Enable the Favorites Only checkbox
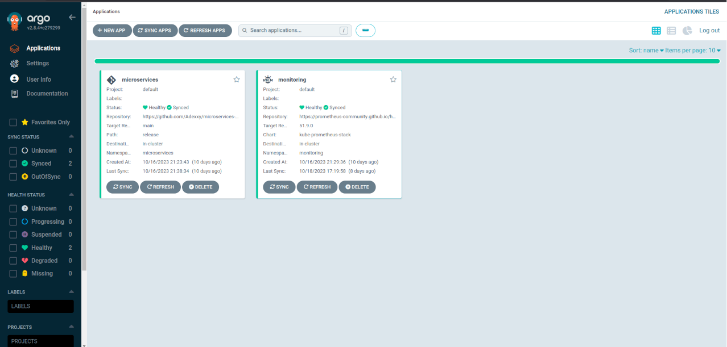The width and height of the screenshot is (727, 347). pos(13,122)
